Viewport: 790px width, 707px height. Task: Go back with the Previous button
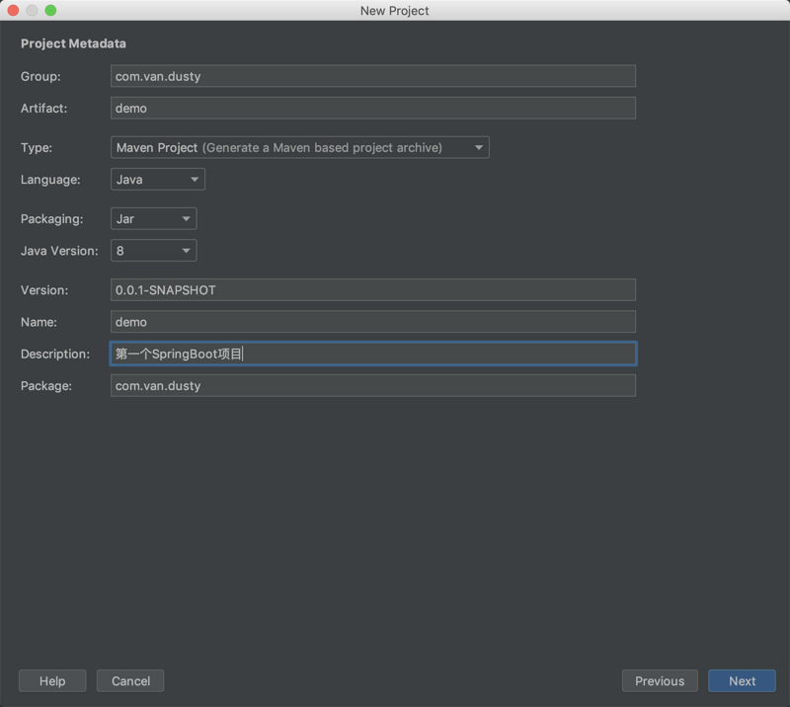coord(660,681)
